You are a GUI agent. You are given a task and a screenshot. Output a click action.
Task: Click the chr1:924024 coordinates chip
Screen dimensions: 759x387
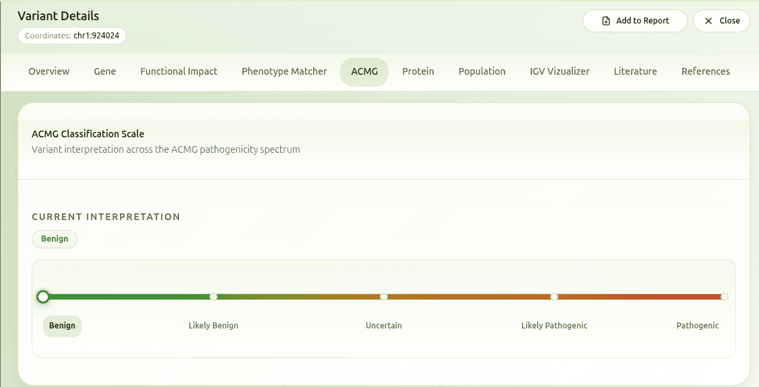pyautogui.click(x=72, y=36)
